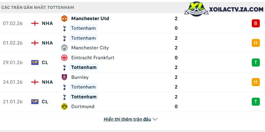Viewport: 265px width, 132px height.
Task: Click the orange H badge for Manchester City match
Action: tap(255, 43)
